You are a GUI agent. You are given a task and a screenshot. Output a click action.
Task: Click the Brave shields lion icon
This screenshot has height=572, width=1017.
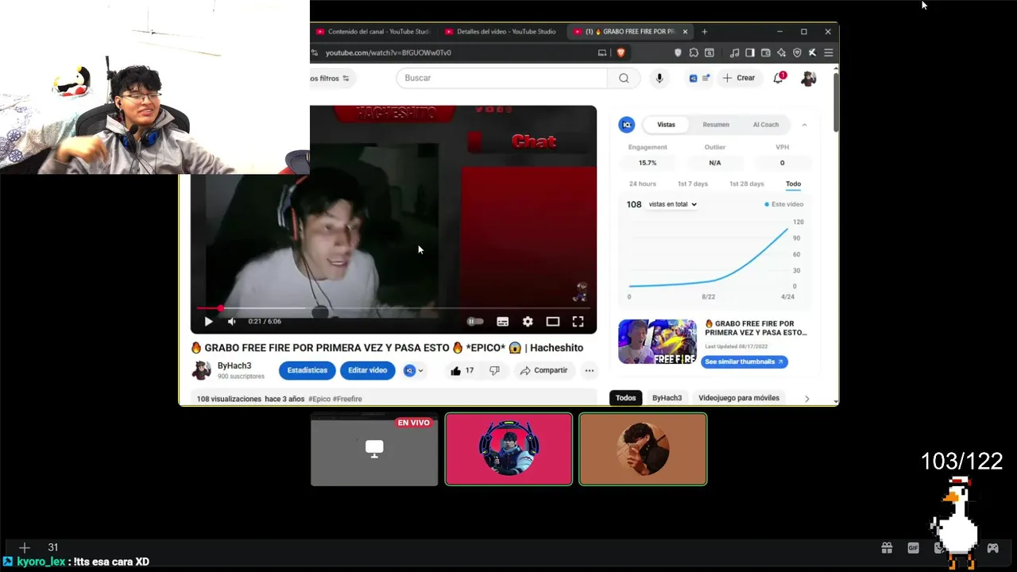[621, 52]
